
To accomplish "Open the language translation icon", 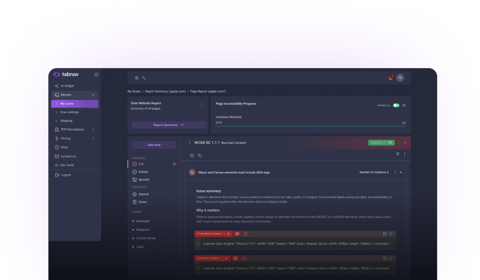I will point(143,78).
